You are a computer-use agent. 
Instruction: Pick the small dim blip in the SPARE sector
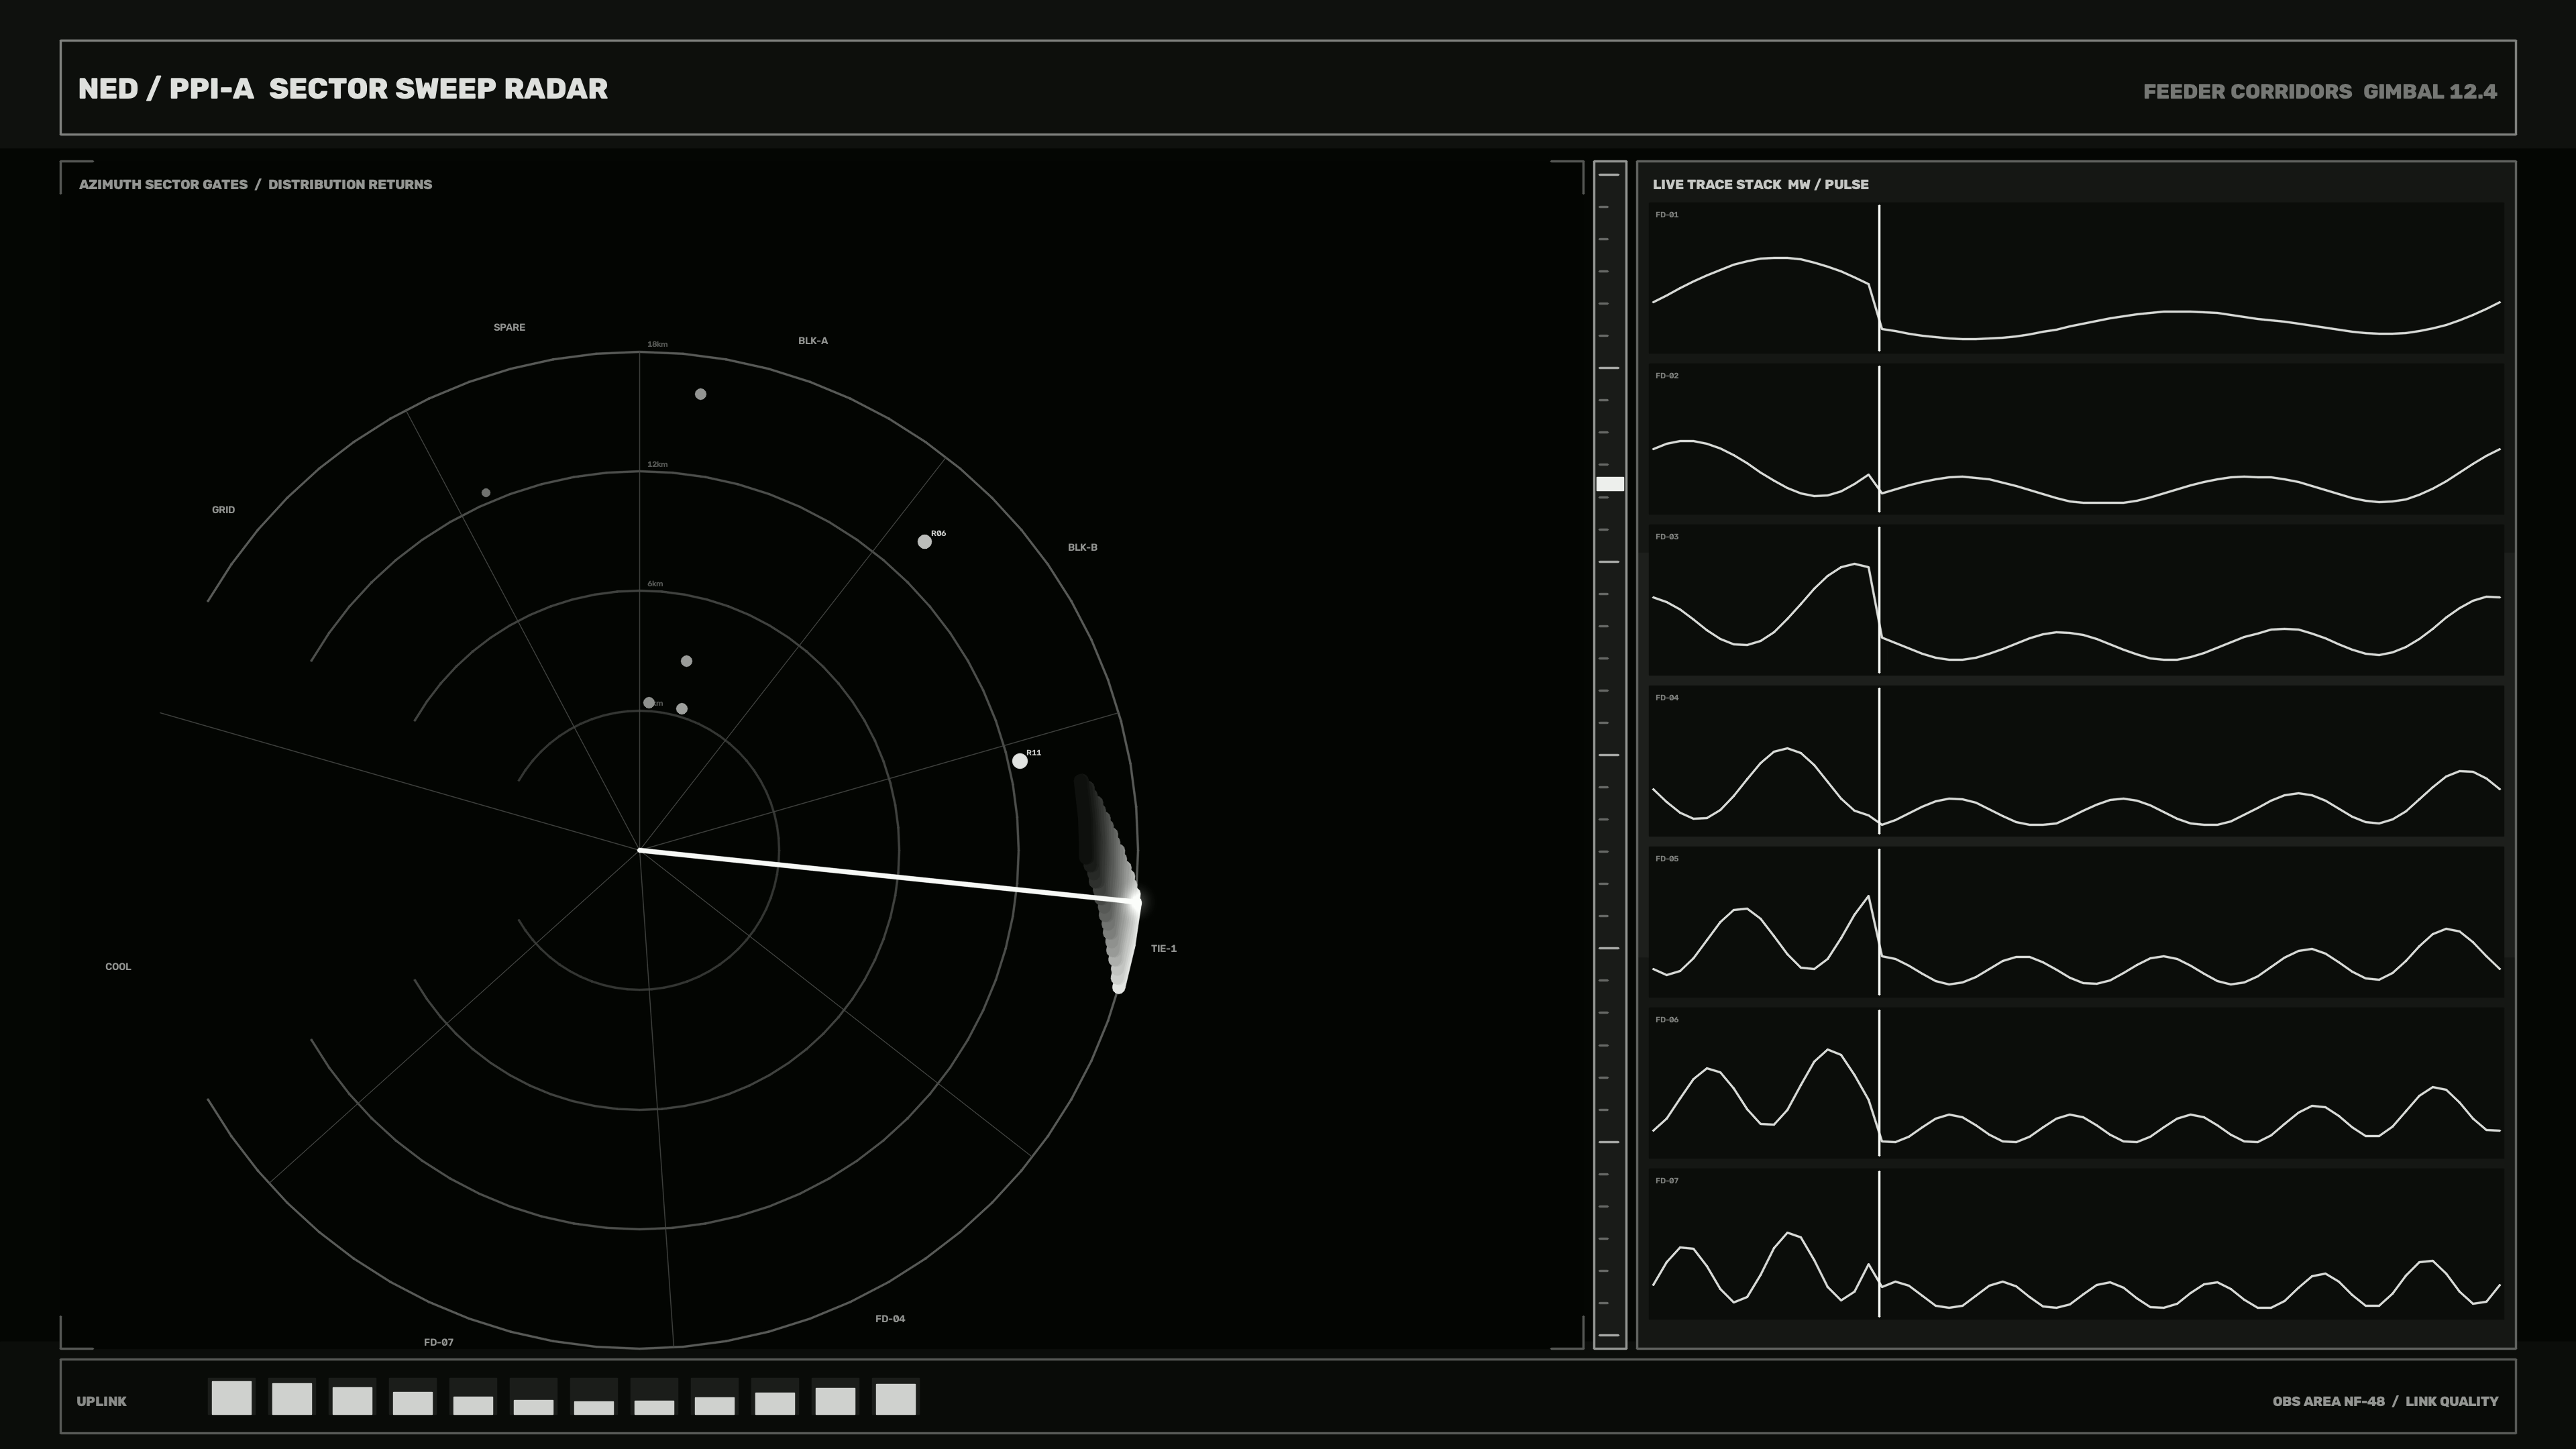coord(486,493)
